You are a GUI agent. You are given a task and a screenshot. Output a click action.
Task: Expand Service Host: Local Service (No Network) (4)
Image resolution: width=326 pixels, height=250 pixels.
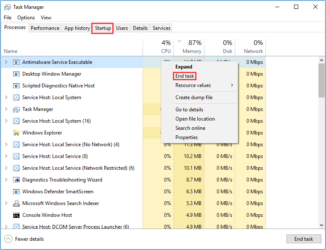coord(6,144)
